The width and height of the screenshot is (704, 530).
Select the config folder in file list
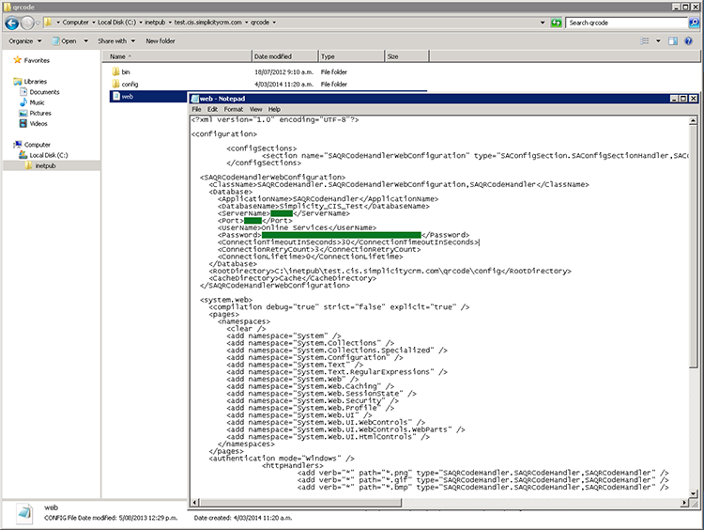tap(130, 84)
